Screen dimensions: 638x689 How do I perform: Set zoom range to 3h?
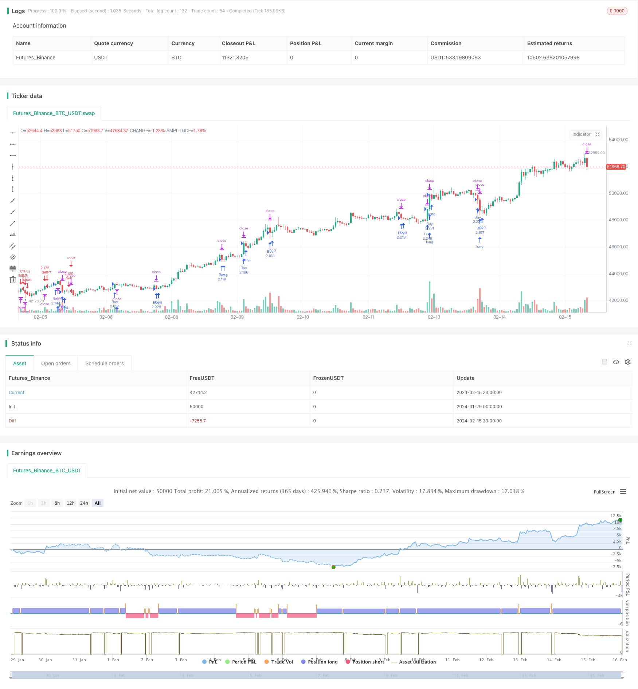coord(44,503)
